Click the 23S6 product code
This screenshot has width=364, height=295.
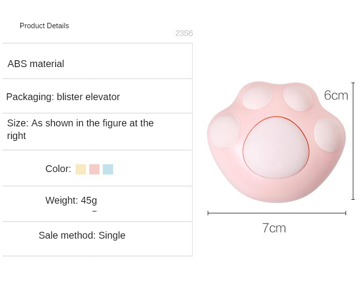point(184,34)
